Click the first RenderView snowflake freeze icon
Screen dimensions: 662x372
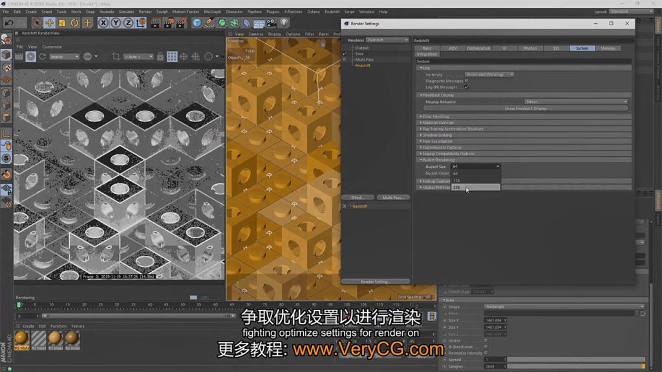tap(184, 57)
